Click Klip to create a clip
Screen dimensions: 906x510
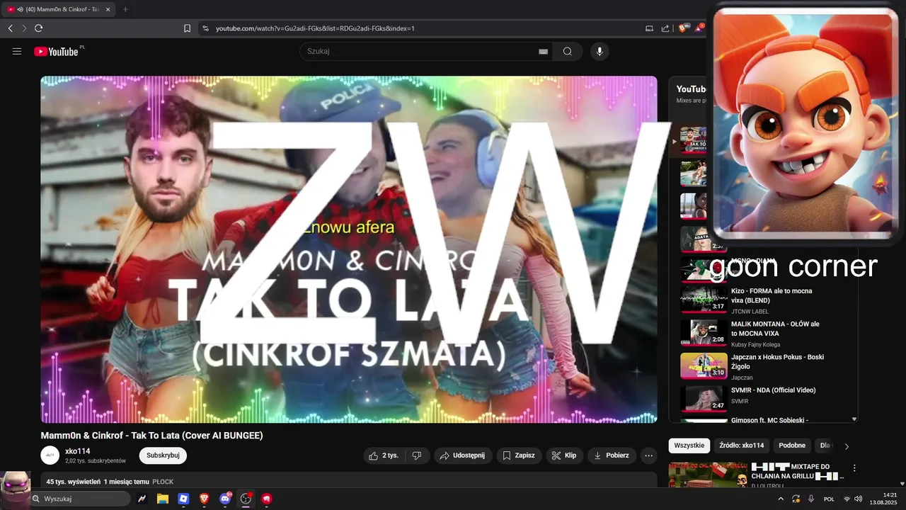coord(564,455)
